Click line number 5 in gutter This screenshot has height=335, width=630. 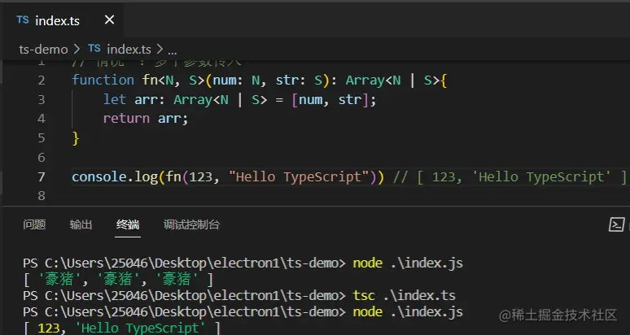(x=42, y=138)
